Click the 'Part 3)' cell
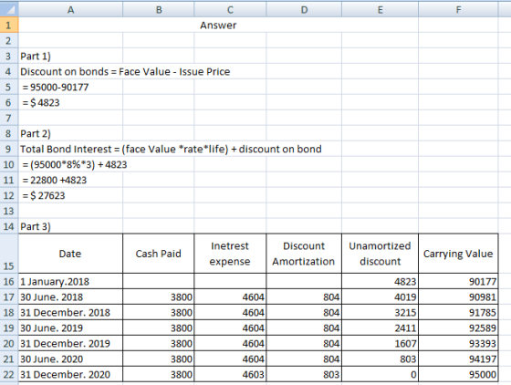 tap(70, 226)
